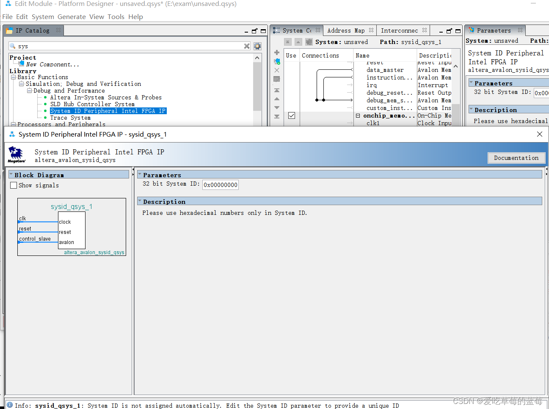Move selected component to bottom
Screen dimensions: 549x409
tap(277, 116)
